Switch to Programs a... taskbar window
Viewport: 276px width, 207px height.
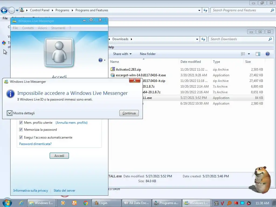pyautogui.click(x=167, y=203)
